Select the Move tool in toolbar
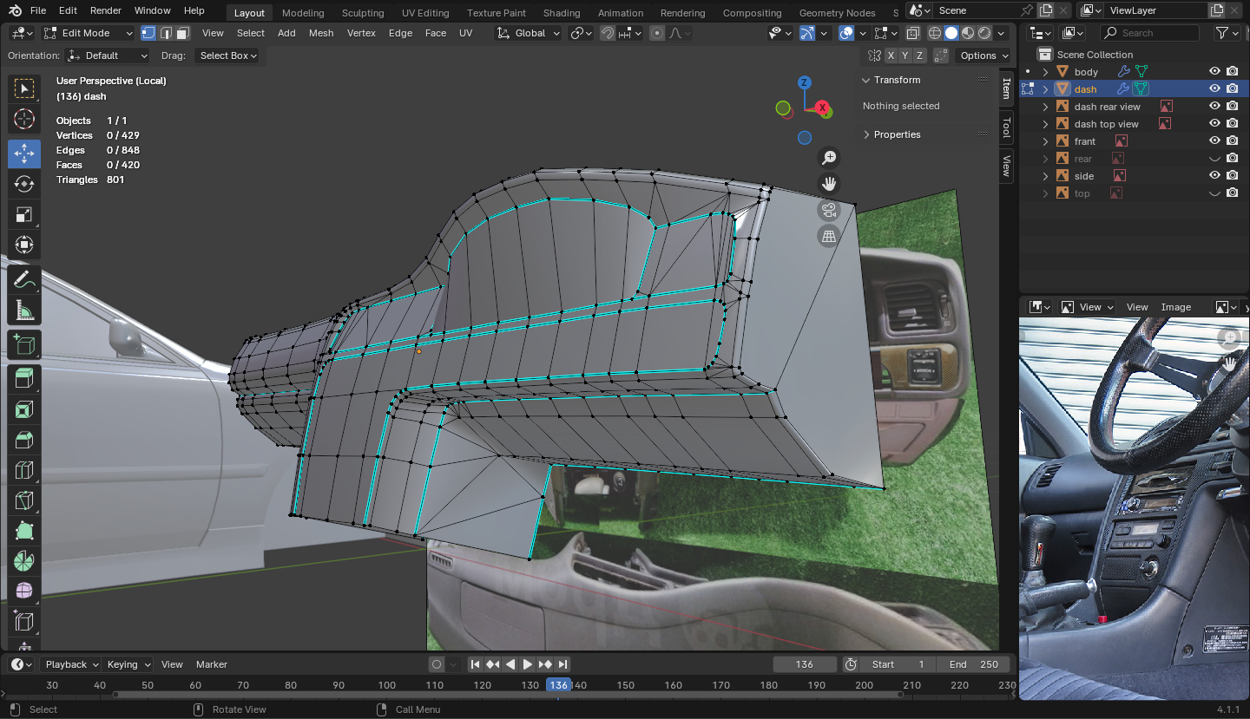 coord(24,154)
